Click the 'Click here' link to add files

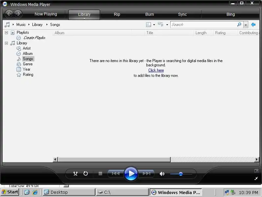pos(156,70)
